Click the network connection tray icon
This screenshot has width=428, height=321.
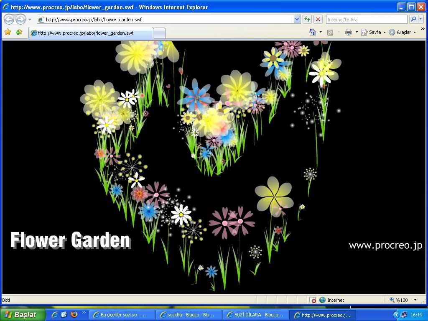coord(404,315)
